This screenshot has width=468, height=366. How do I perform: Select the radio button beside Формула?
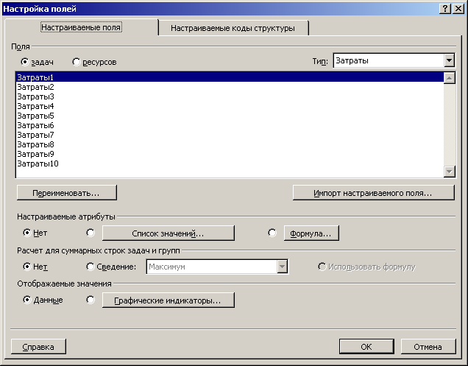272,233
